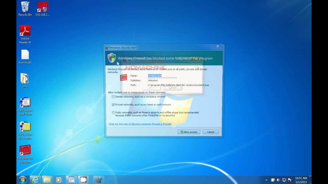Click the red nxclient program icon in alert

(124, 77)
